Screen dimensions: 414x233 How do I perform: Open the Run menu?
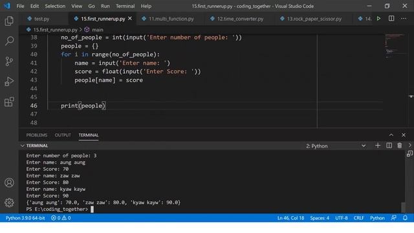point(105,6)
